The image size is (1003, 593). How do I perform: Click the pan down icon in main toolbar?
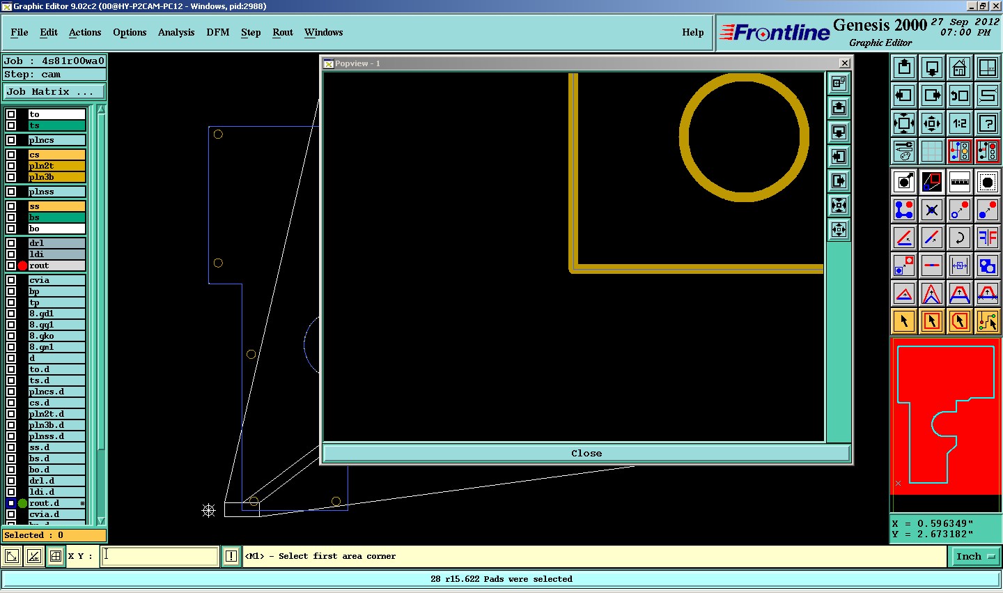(932, 68)
